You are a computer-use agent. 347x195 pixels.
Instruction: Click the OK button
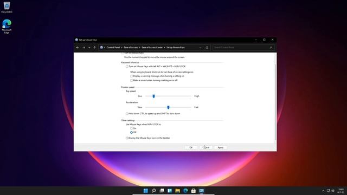tap(191, 147)
